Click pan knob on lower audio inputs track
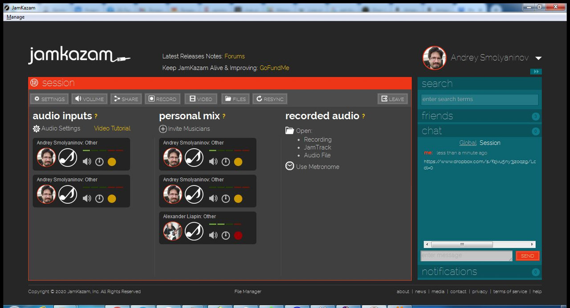 99,199
